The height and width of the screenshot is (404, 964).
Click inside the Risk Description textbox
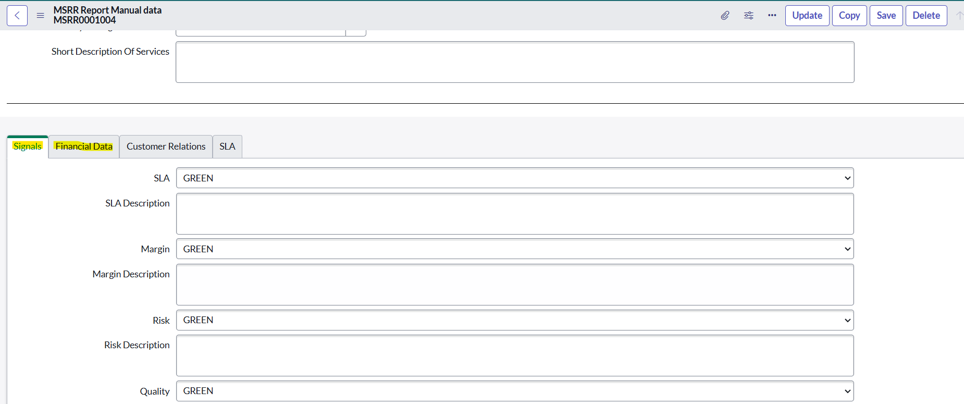(x=514, y=356)
